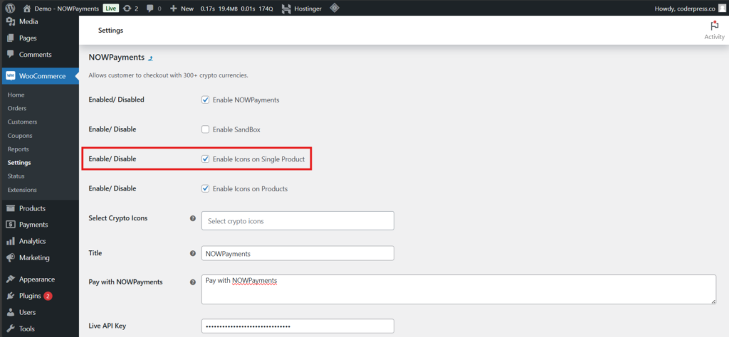Click the Live API Key field
This screenshot has width=729, height=337.
[x=298, y=326]
